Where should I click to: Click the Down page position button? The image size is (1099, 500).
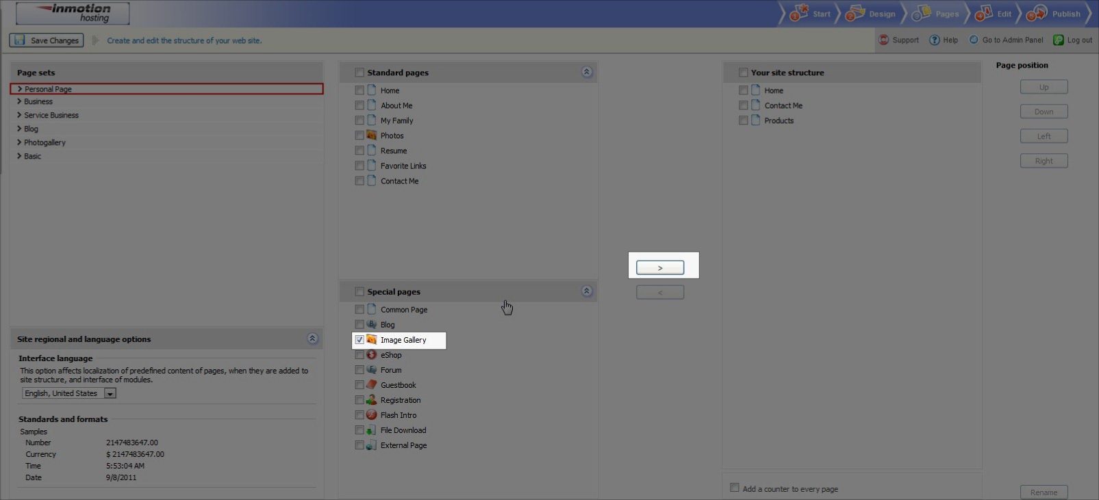click(1044, 111)
